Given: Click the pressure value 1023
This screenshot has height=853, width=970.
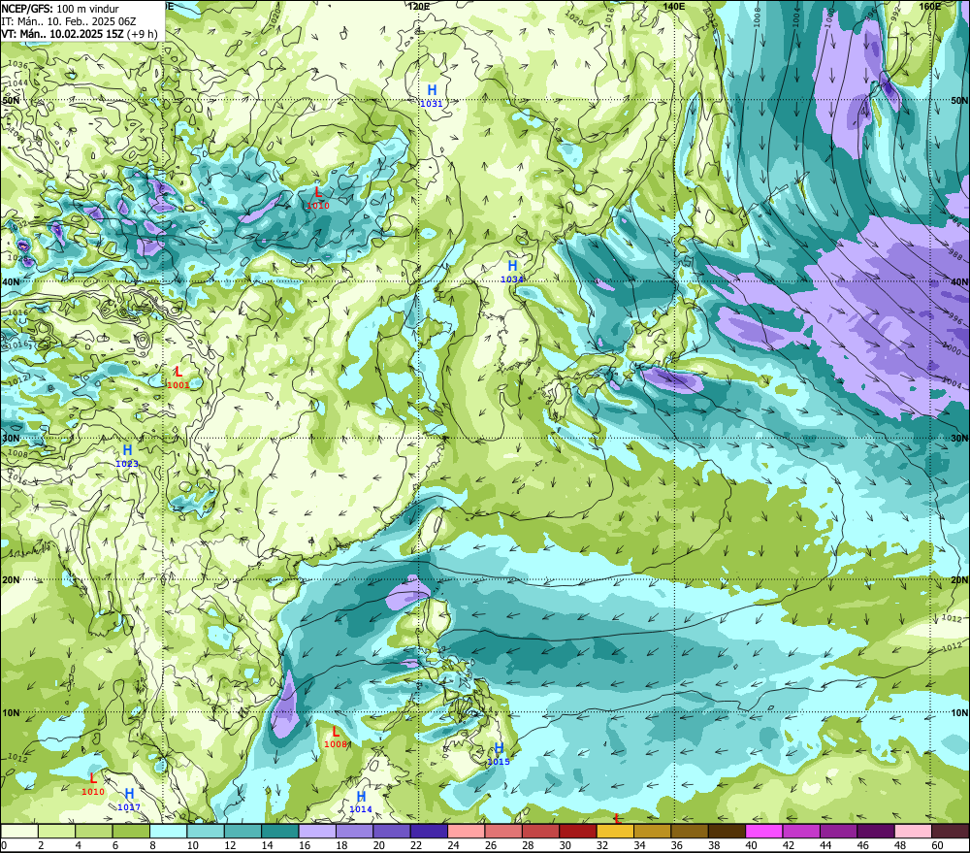Looking at the screenshot, I should point(127,464).
